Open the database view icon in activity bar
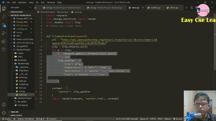Screen dimensions: 216x121 (4, 49)
